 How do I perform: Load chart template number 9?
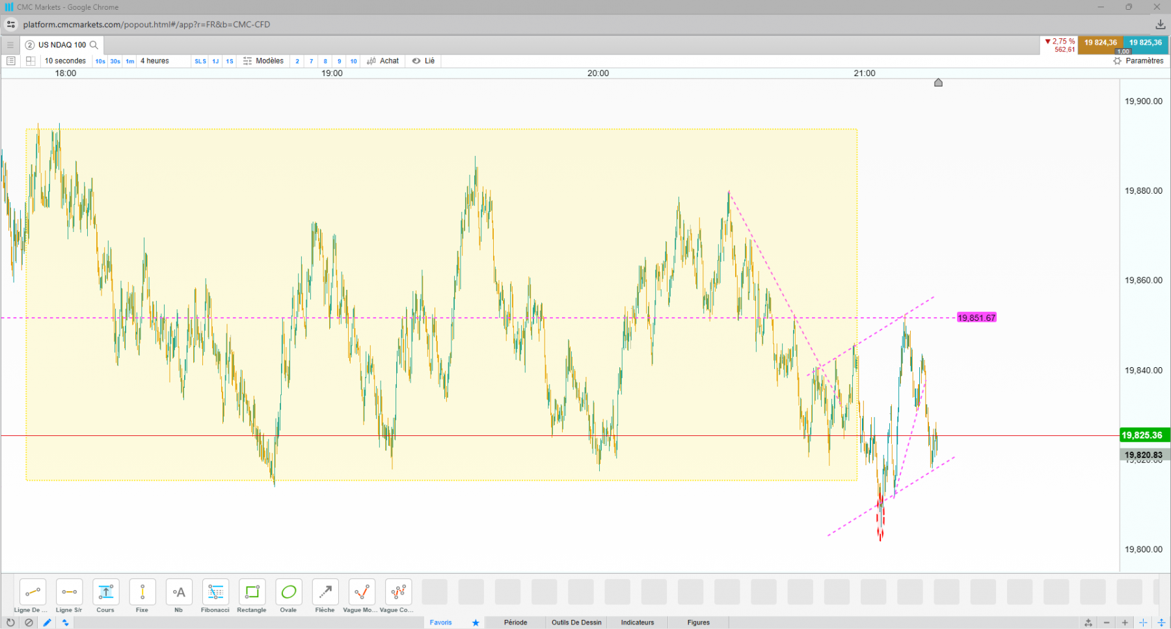(339, 61)
